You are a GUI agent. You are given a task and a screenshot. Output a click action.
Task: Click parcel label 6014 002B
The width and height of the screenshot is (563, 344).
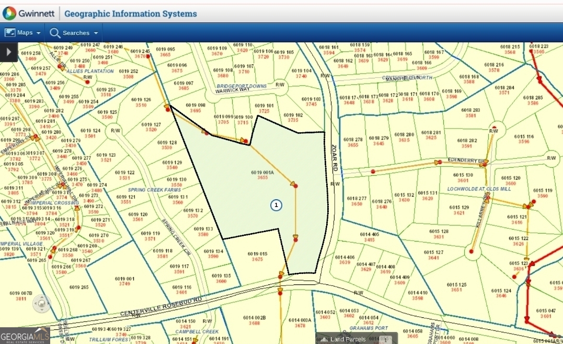pyautogui.click(x=254, y=317)
